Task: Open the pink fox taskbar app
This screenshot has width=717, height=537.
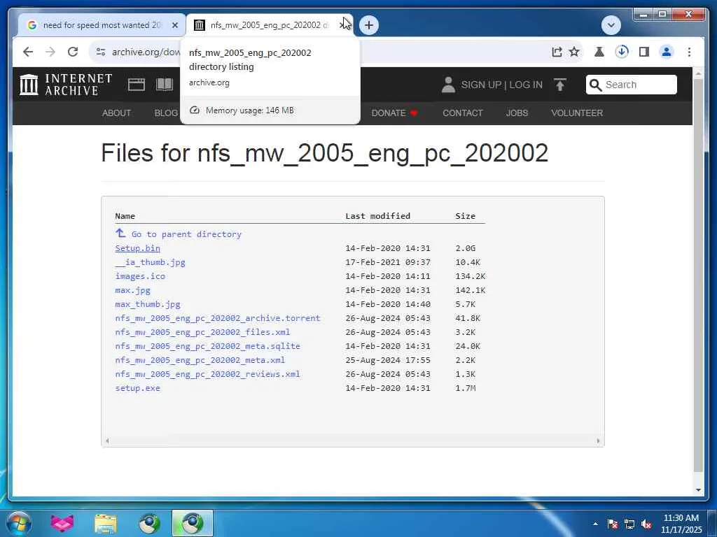Action: click(x=62, y=523)
